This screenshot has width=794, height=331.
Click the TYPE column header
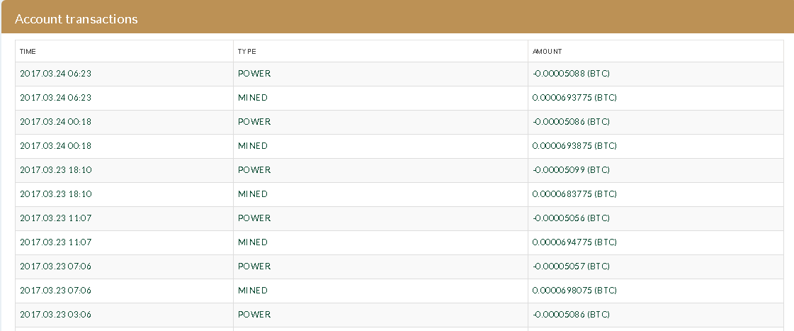pos(247,52)
